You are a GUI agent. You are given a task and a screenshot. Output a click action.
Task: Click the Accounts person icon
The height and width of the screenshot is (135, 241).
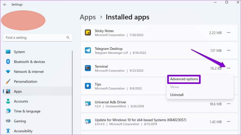8,101
